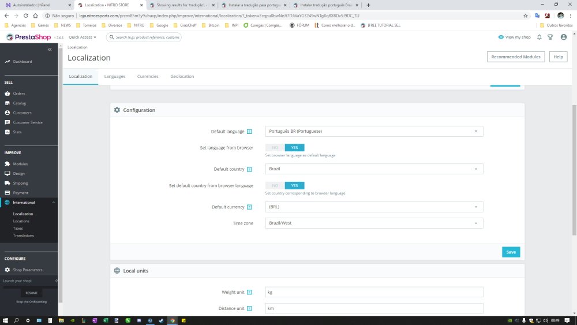Collapse the sidebar menu arrows

(50, 49)
